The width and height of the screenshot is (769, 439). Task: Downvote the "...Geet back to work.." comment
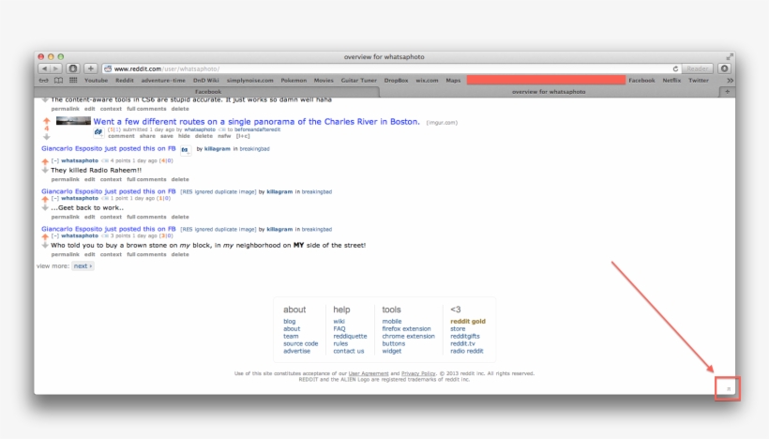point(45,208)
